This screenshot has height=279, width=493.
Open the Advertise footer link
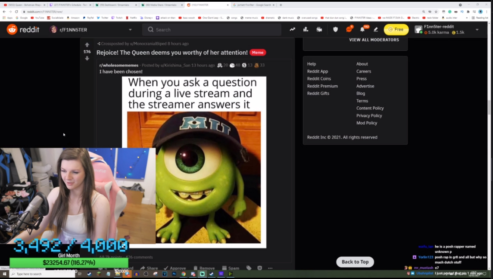coord(365,86)
